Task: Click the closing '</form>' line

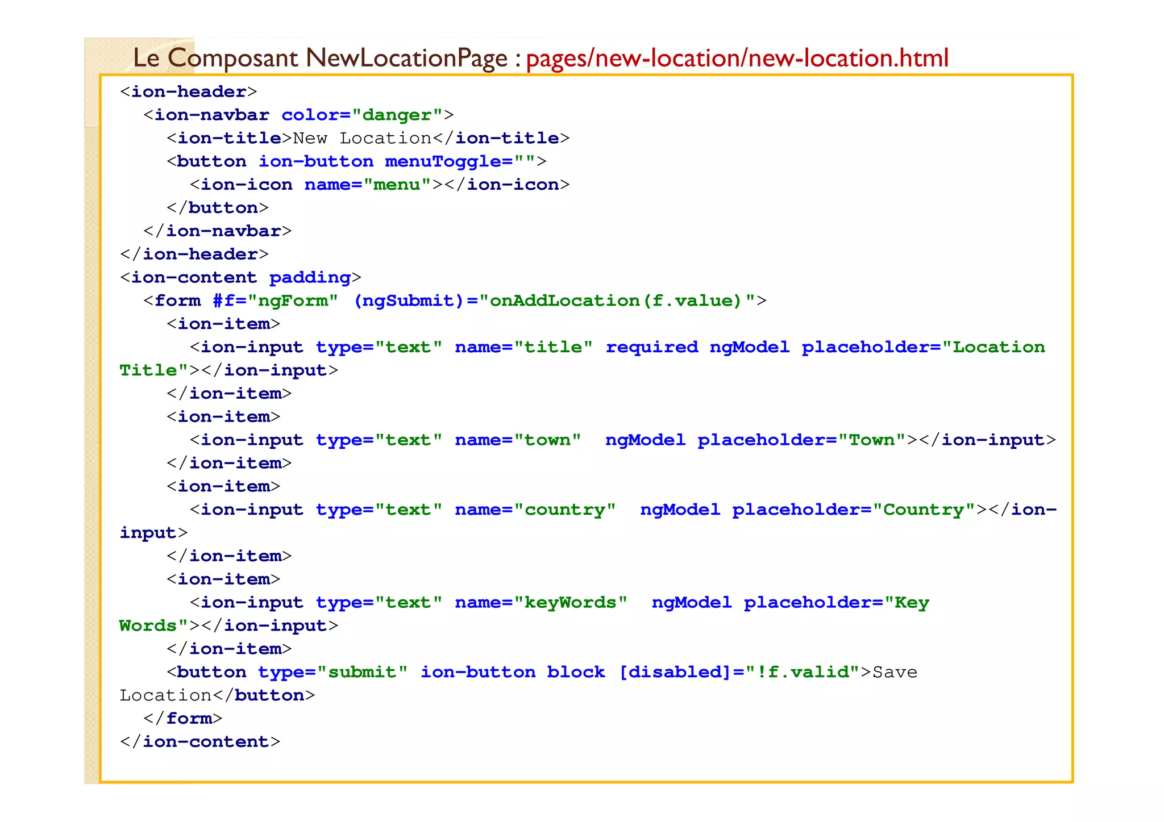Action: tap(182, 719)
